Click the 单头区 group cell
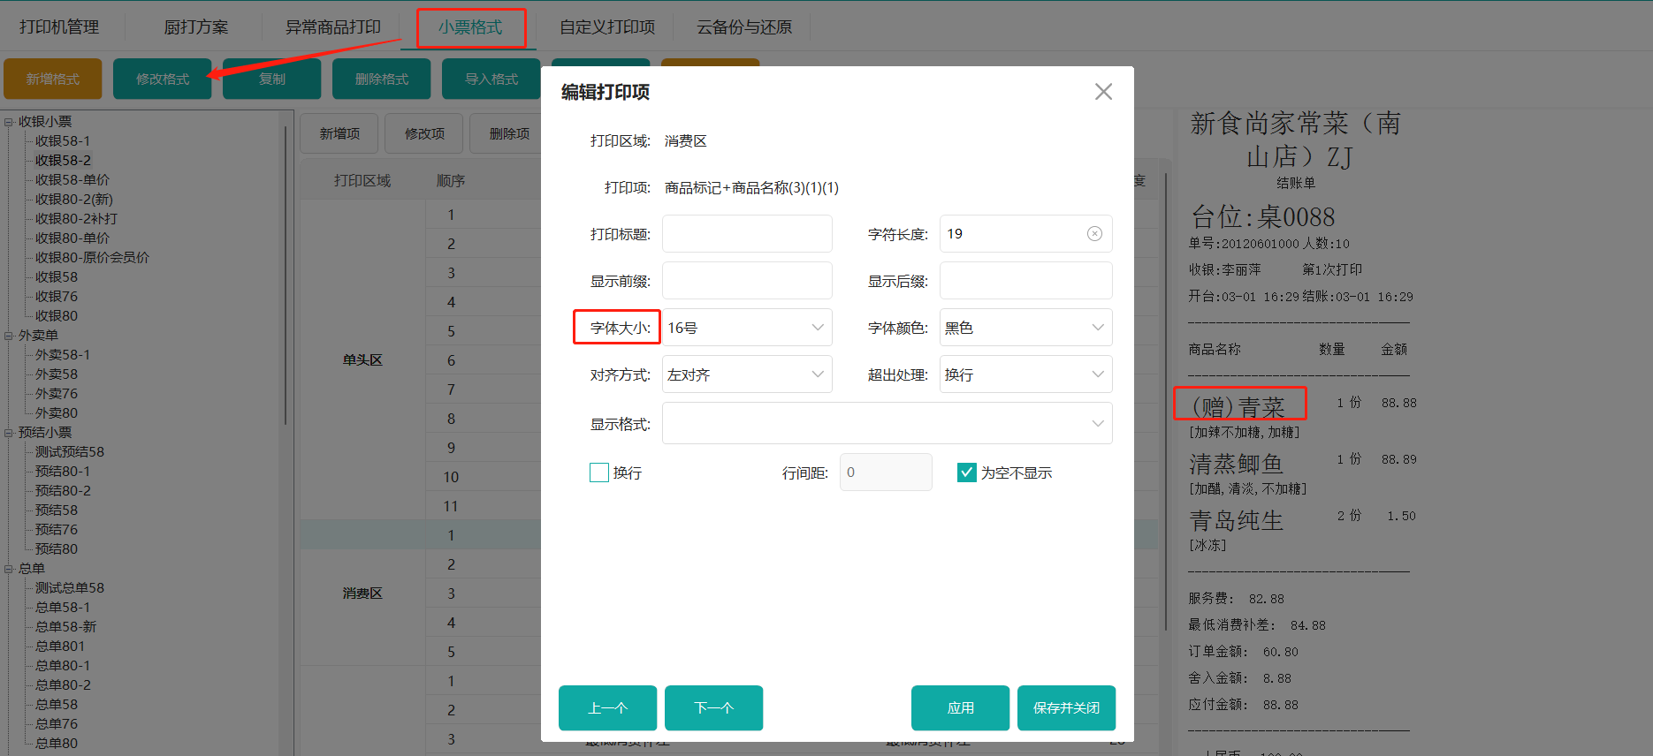1653x756 pixels. (x=362, y=360)
